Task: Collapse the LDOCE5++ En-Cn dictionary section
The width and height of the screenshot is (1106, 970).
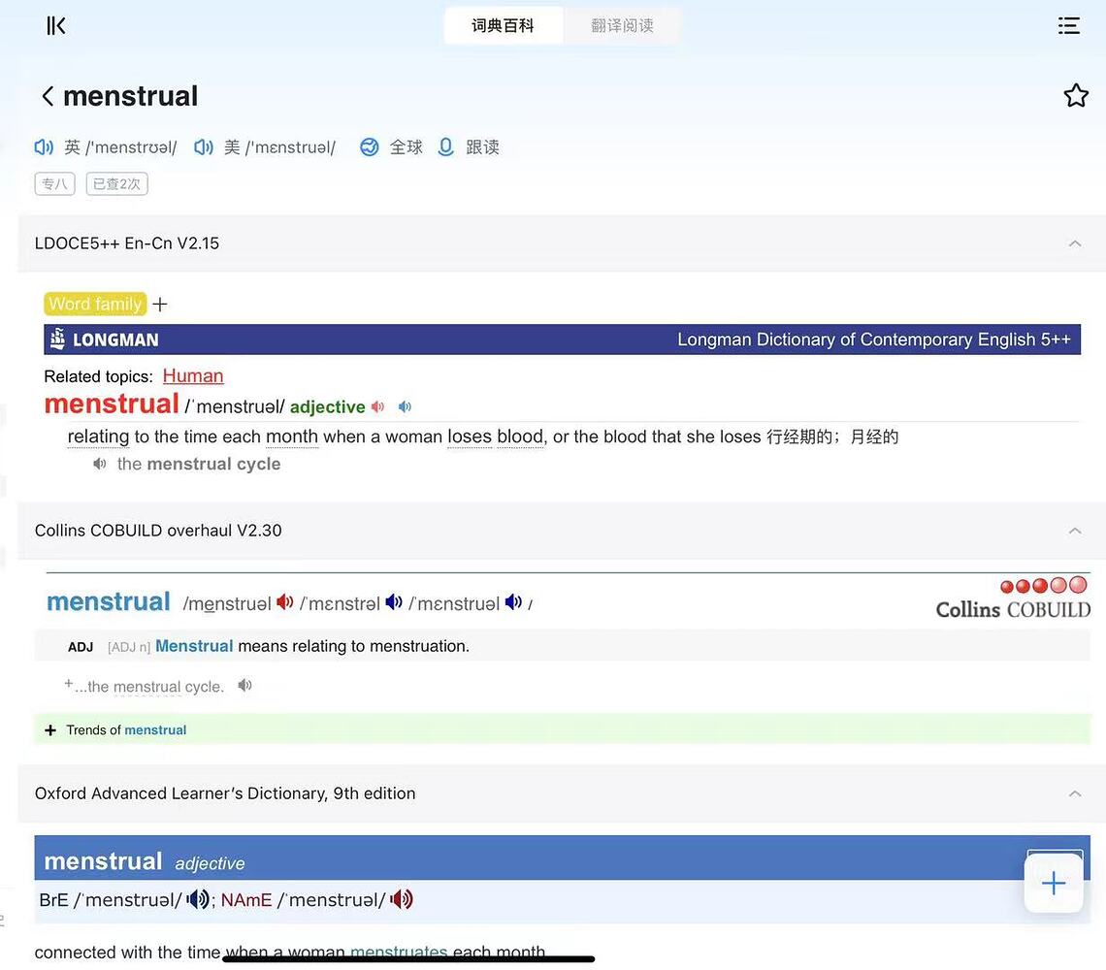Action: pyautogui.click(x=1074, y=243)
